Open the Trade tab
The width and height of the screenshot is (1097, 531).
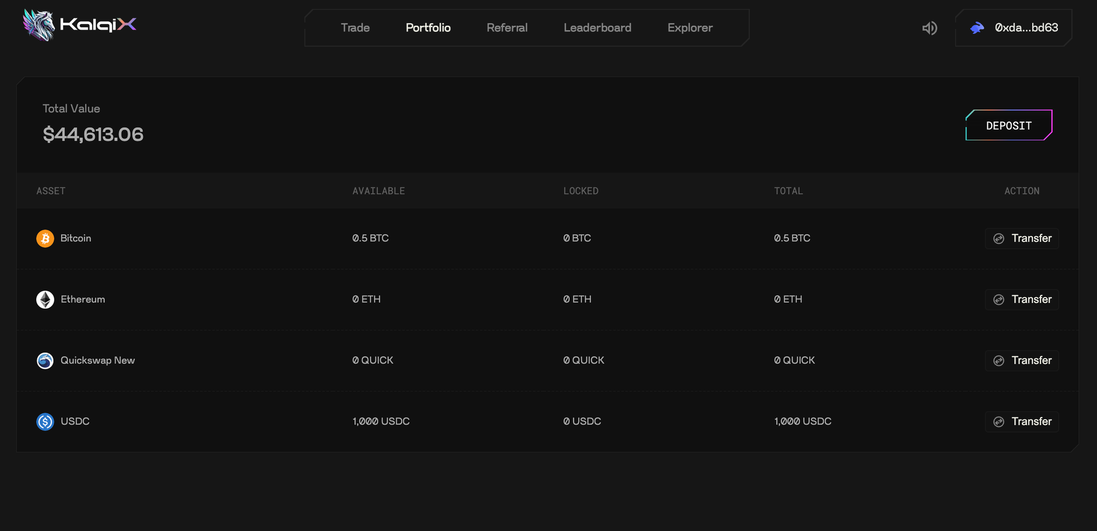pos(355,28)
